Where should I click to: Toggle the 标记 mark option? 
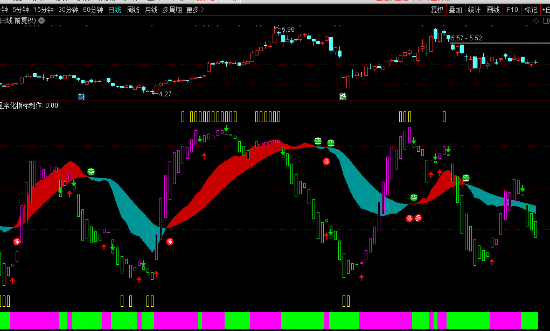pyautogui.click(x=531, y=10)
